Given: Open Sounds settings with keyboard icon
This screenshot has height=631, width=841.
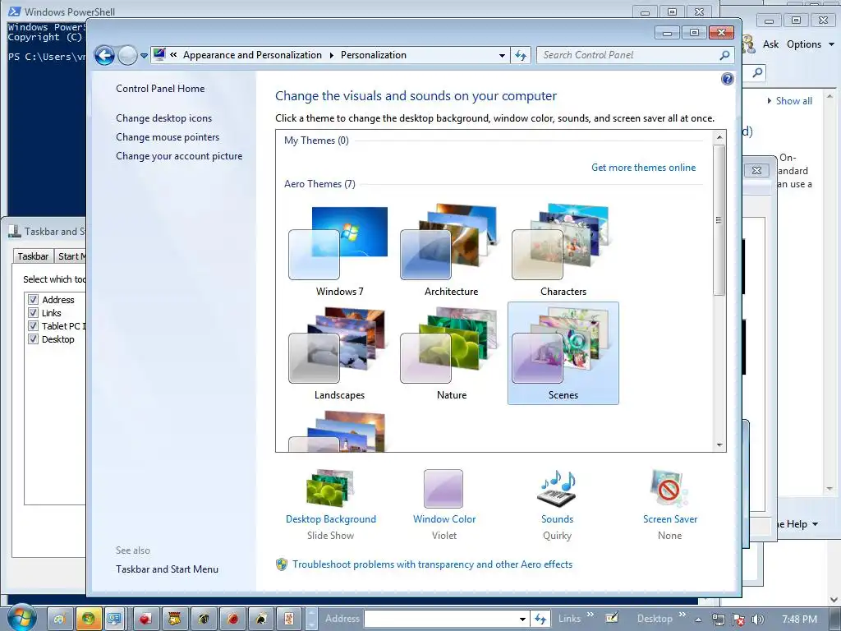Looking at the screenshot, I should pyautogui.click(x=557, y=488).
